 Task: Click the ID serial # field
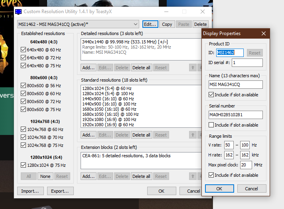pyautogui.click(x=247, y=63)
